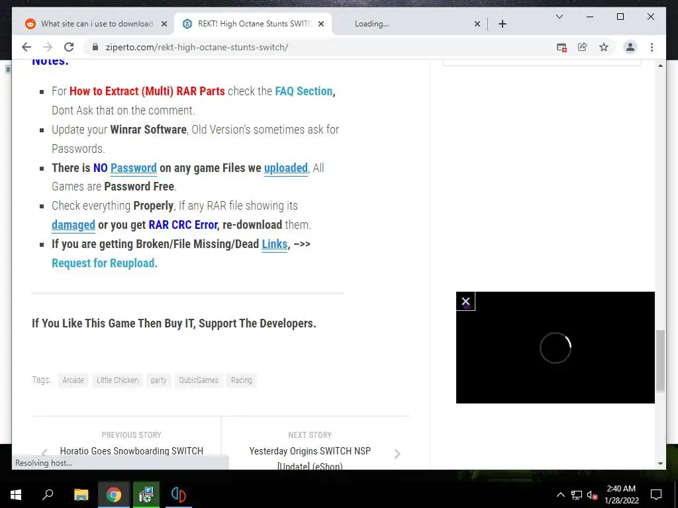The height and width of the screenshot is (508, 678).
Task: Go back to the previous page
Action: [x=26, y=47]
